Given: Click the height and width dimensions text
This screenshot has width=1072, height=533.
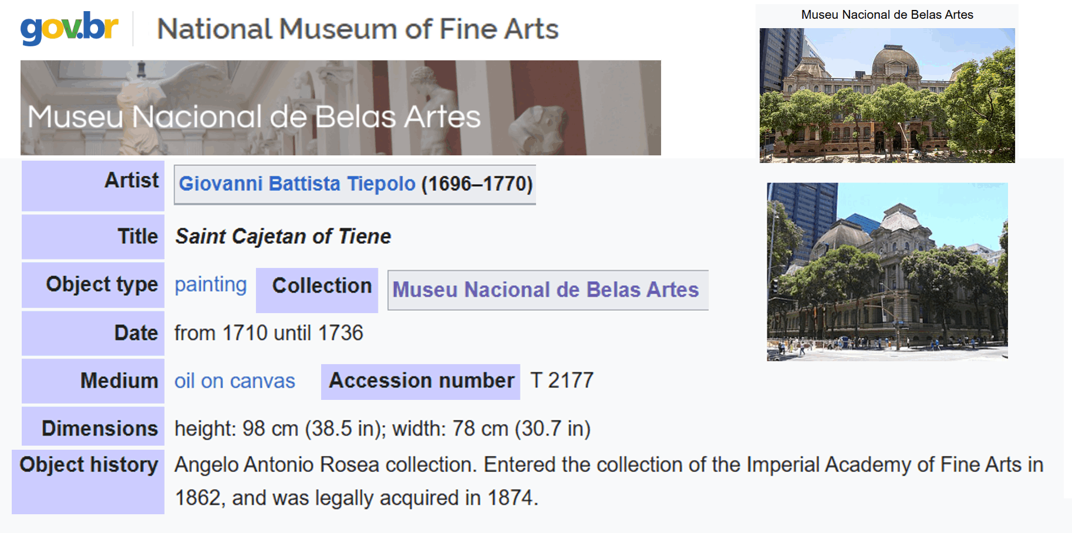Looking at the screenshot, I should coord(382,429).
